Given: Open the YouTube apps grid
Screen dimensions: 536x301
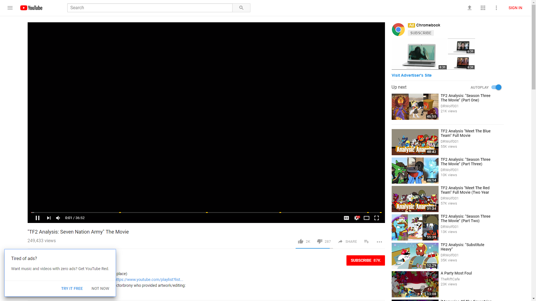Looking at the screenshot, I should click(483, 8).
